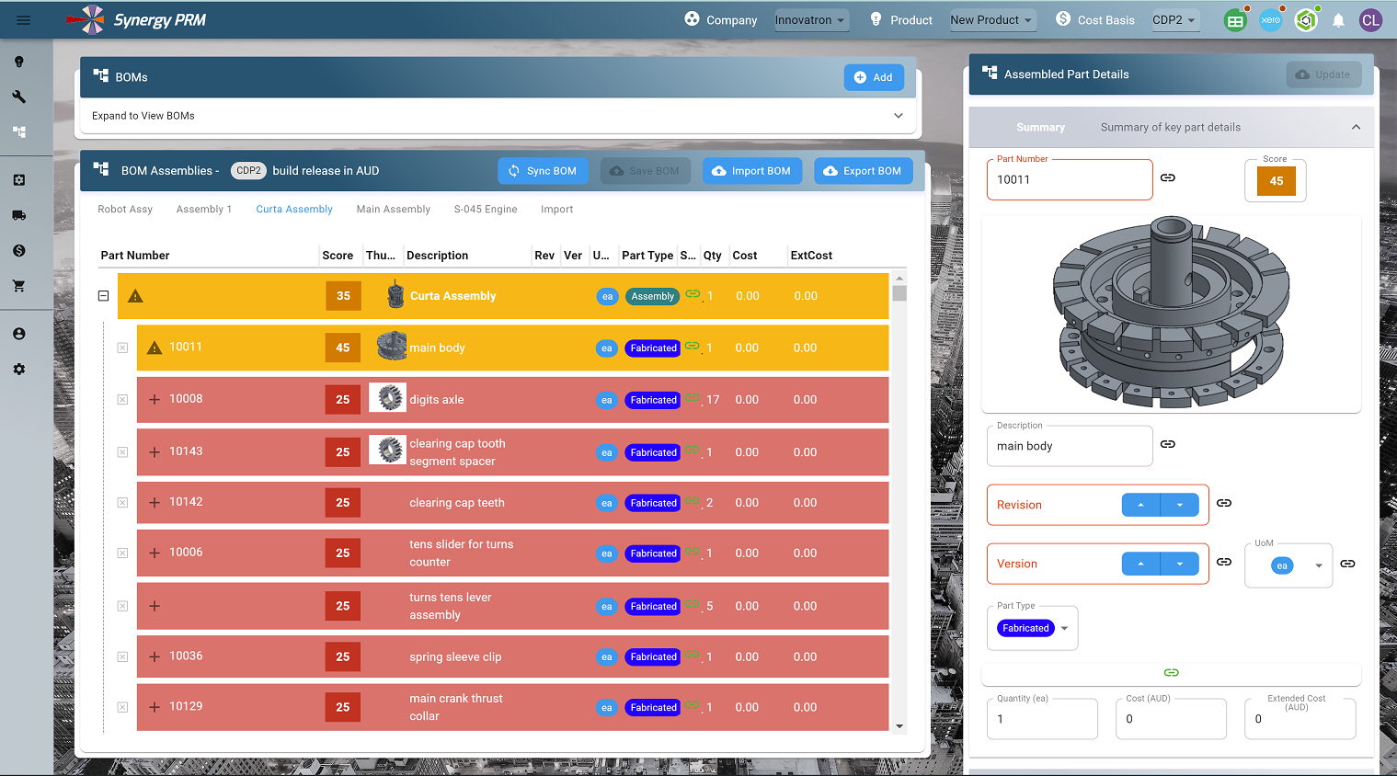
Task: Click the Export BOM button
Action: tap(862, 171)
